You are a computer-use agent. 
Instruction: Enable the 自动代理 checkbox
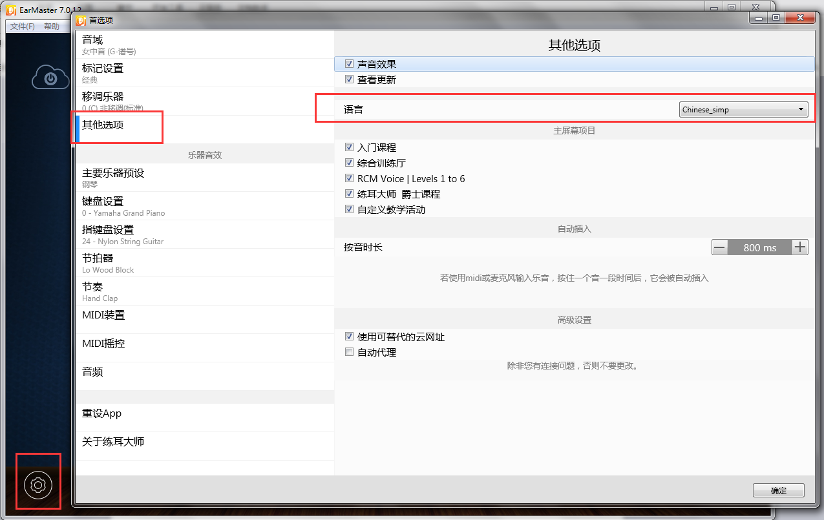point(350,353)
